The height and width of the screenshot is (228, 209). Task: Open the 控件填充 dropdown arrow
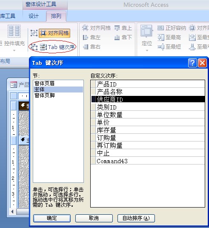coord(14,51)
